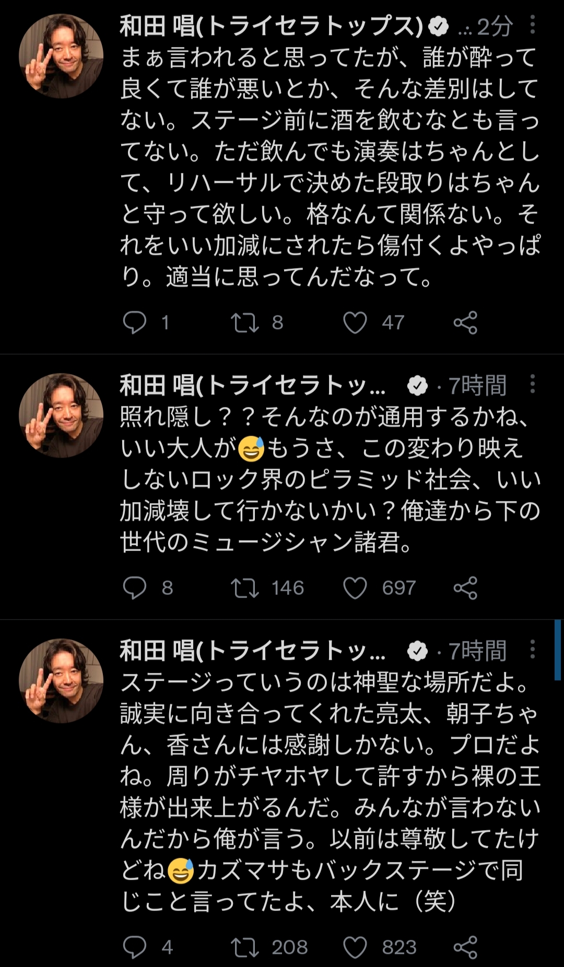Open the three-dot menu of the second tweet
The image size is (564, 967).
point(532,384)
